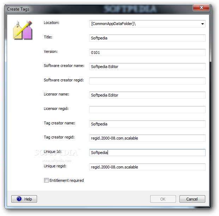Image resolution: width=219 pixels, height=216 pixels.
Task: Click the 'Location:' label
Action: tap(51, 23)
